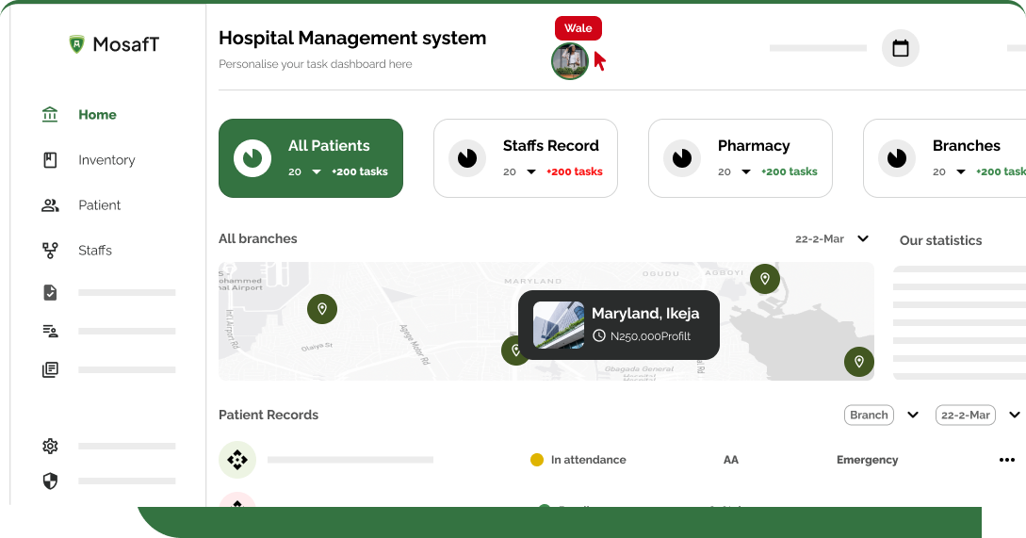
Task: Click +200 tasks in Staffs Record card
Action: tap(575, 171)
